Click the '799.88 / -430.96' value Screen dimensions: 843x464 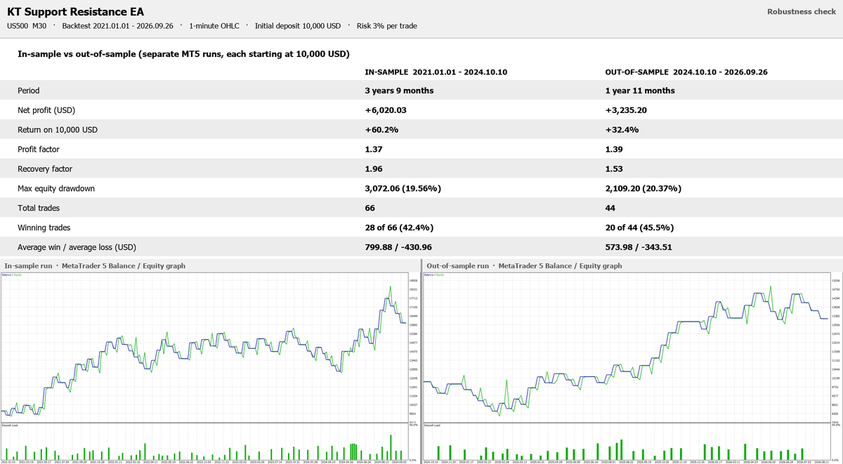point(400,248)
